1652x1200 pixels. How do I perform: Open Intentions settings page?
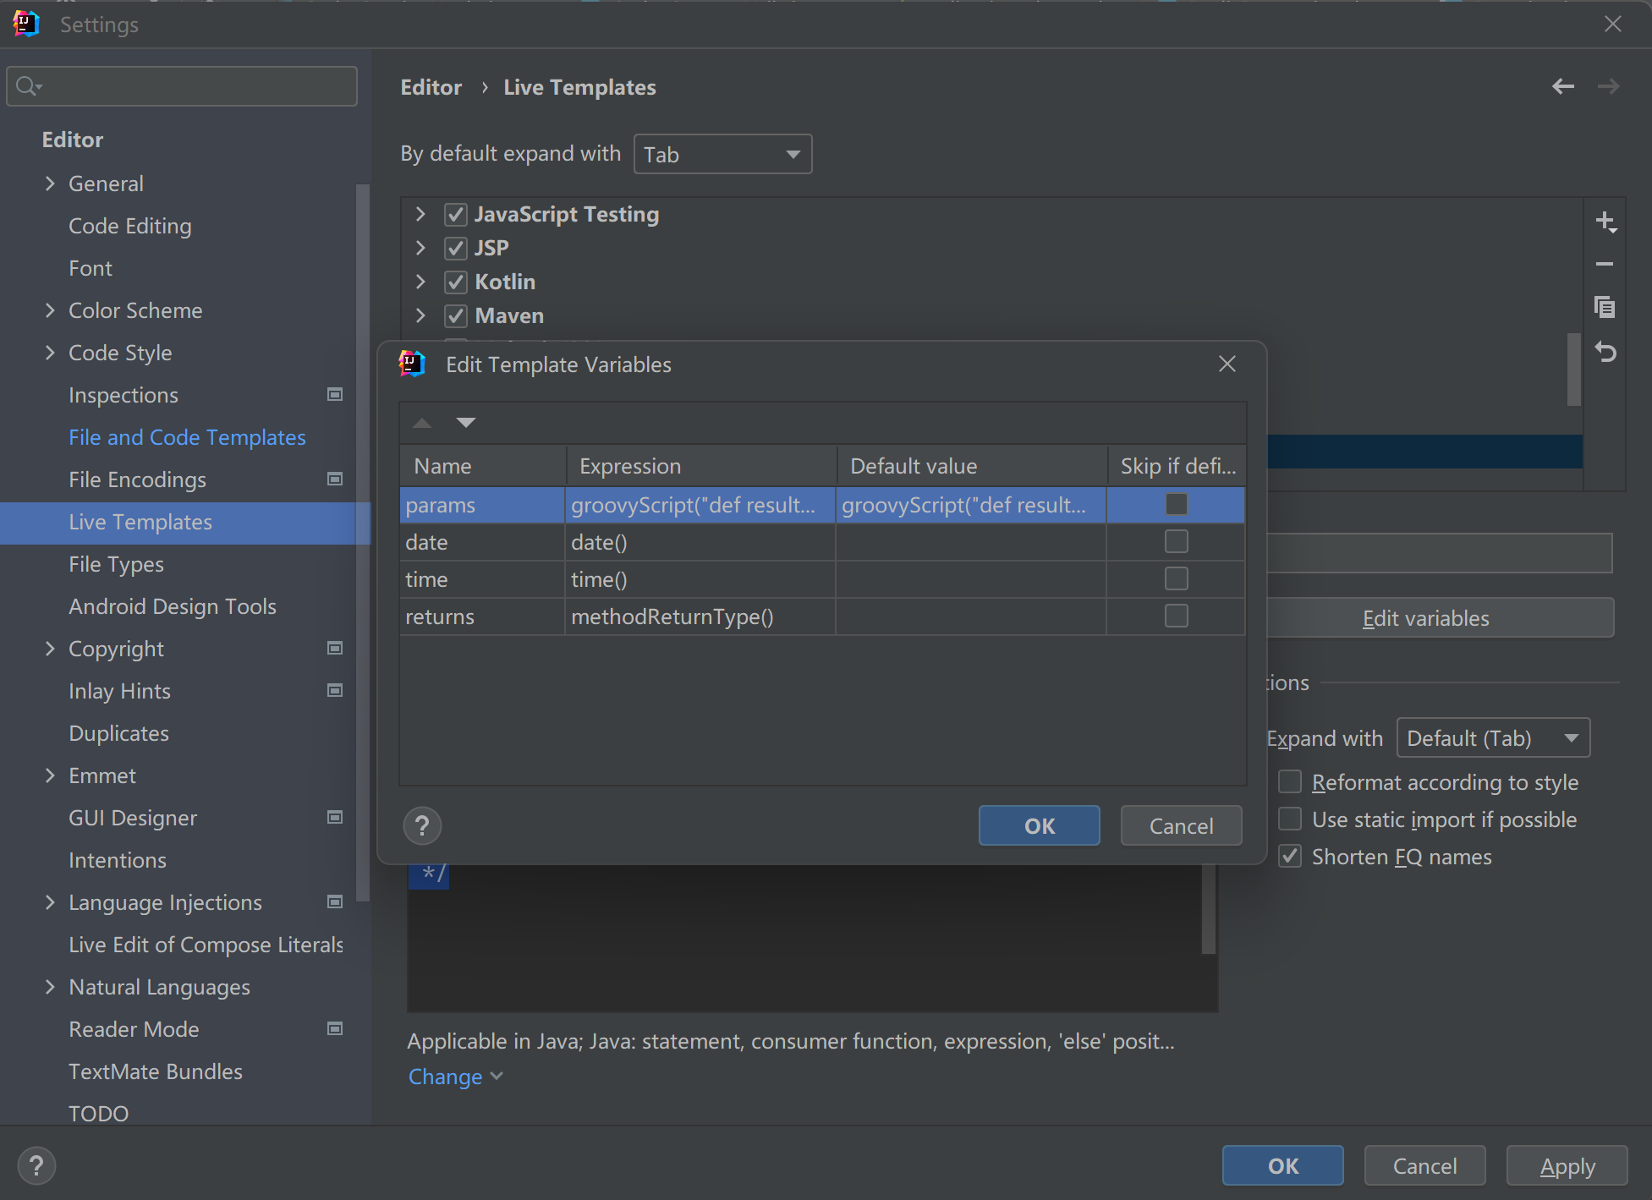coord(118,860)
